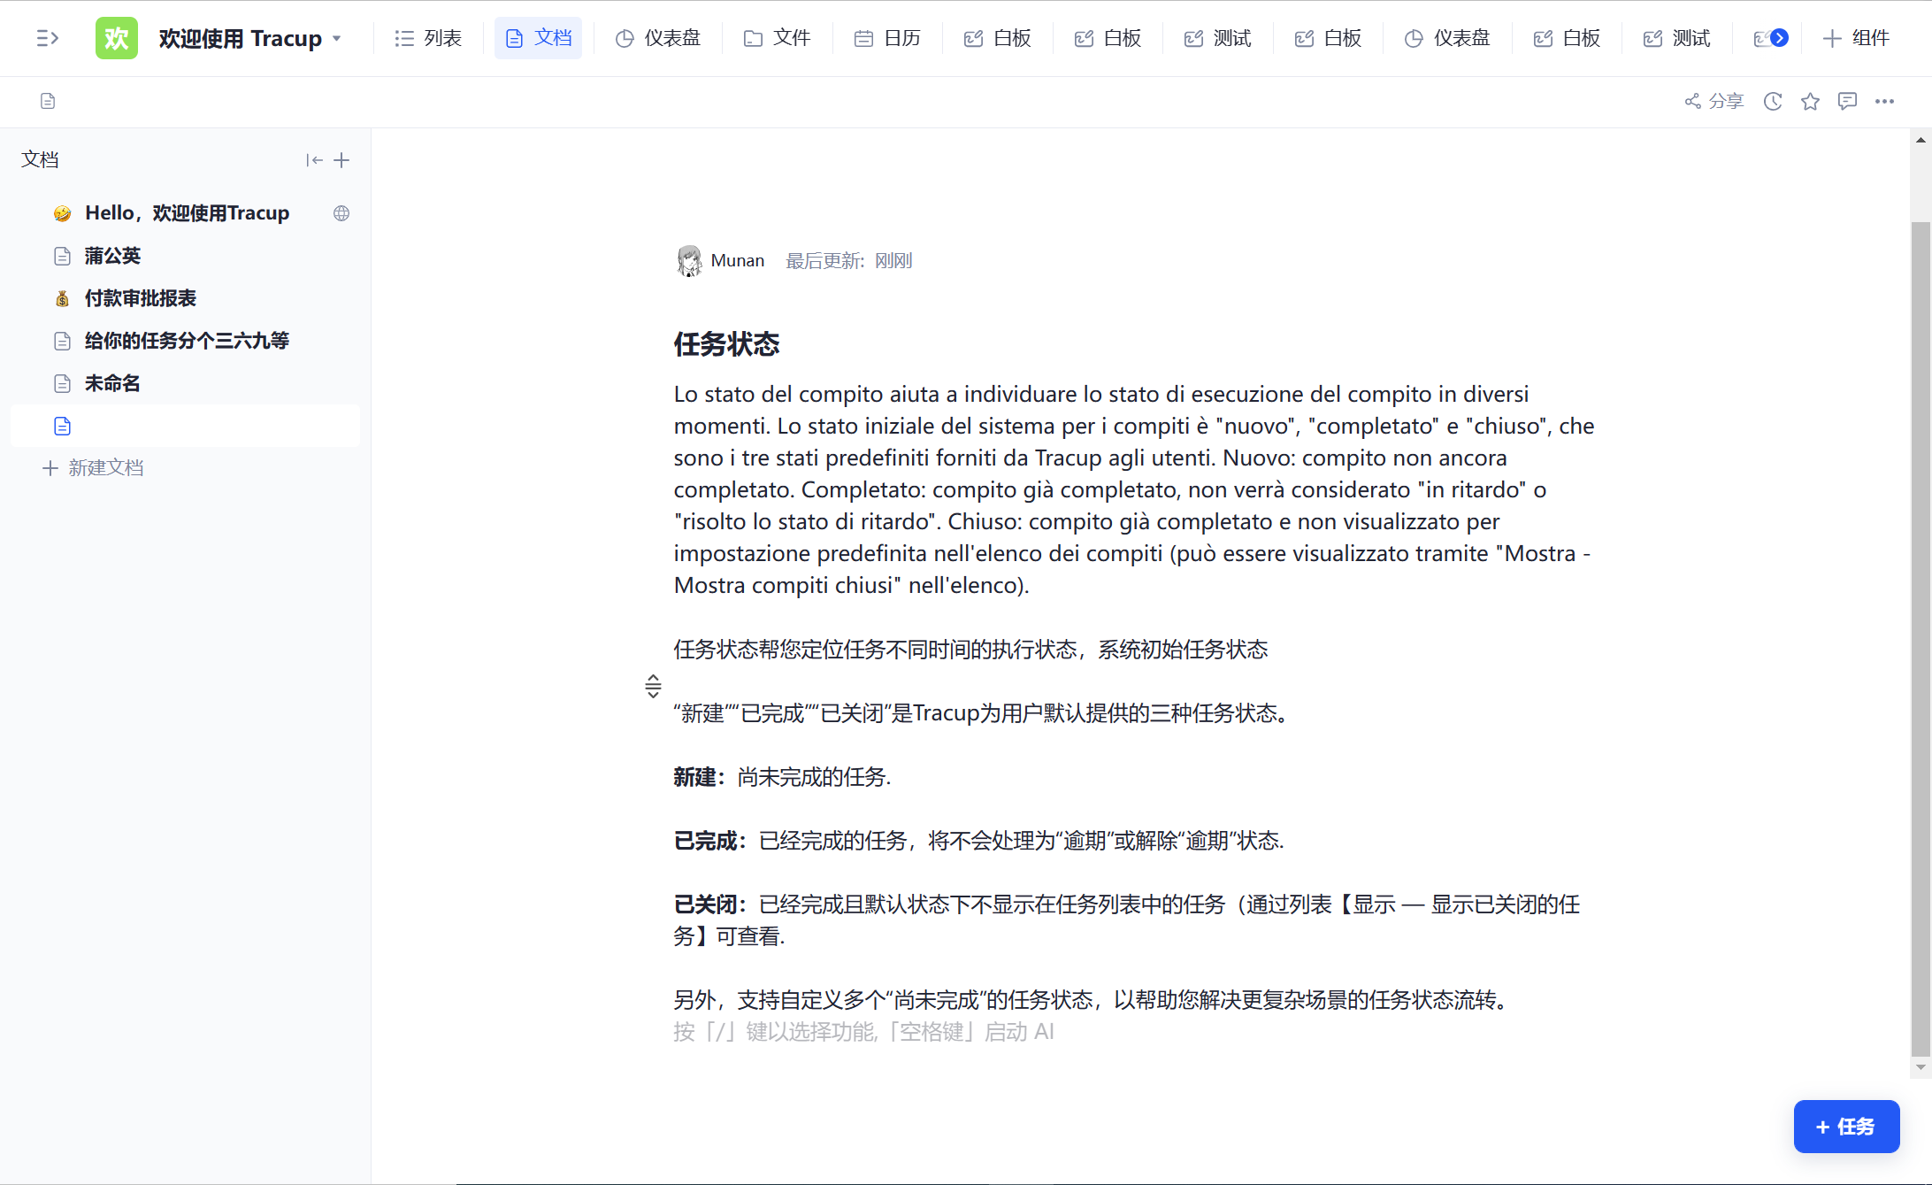Click the blue 任务 create button

point(1846,1127)
